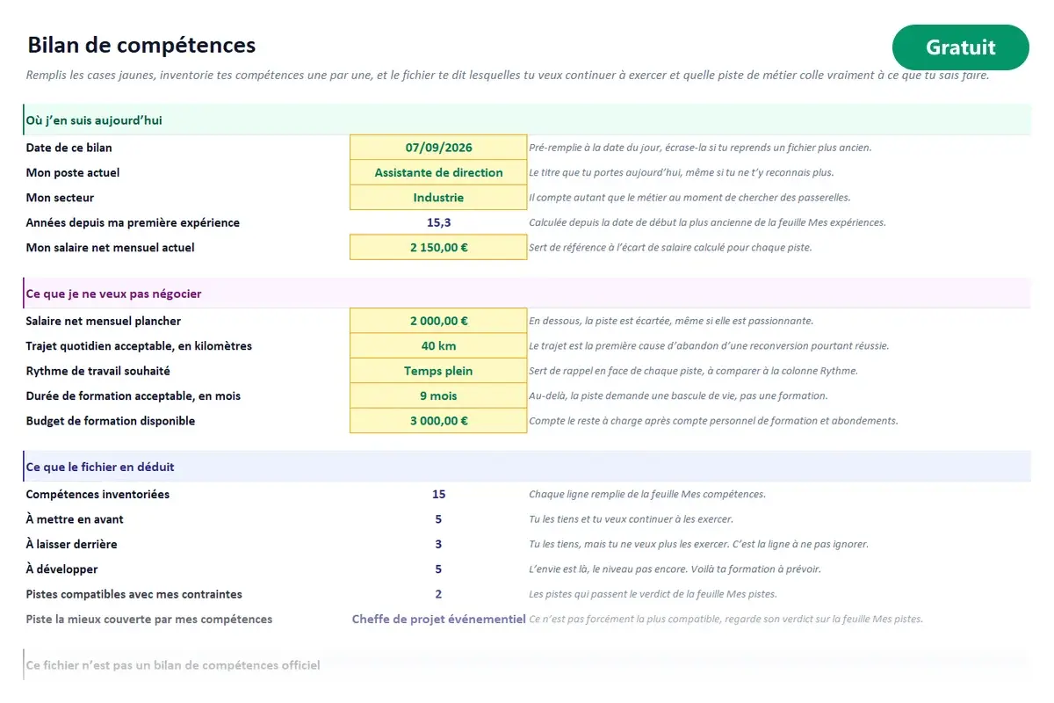Viewport: 1054px width, 703px height.
Task: Select the Mon poste actuel label
Action: tap(73, 172)
